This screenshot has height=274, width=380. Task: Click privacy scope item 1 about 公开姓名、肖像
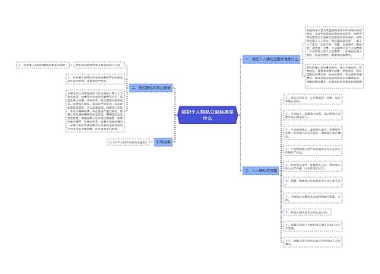click(x=313, y=99)
